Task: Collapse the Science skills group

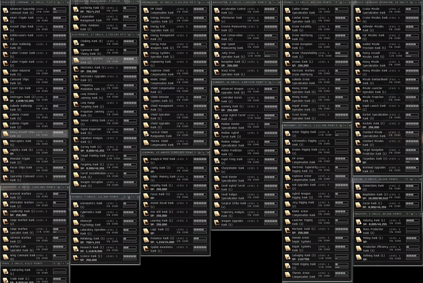Action: (133, 197)
